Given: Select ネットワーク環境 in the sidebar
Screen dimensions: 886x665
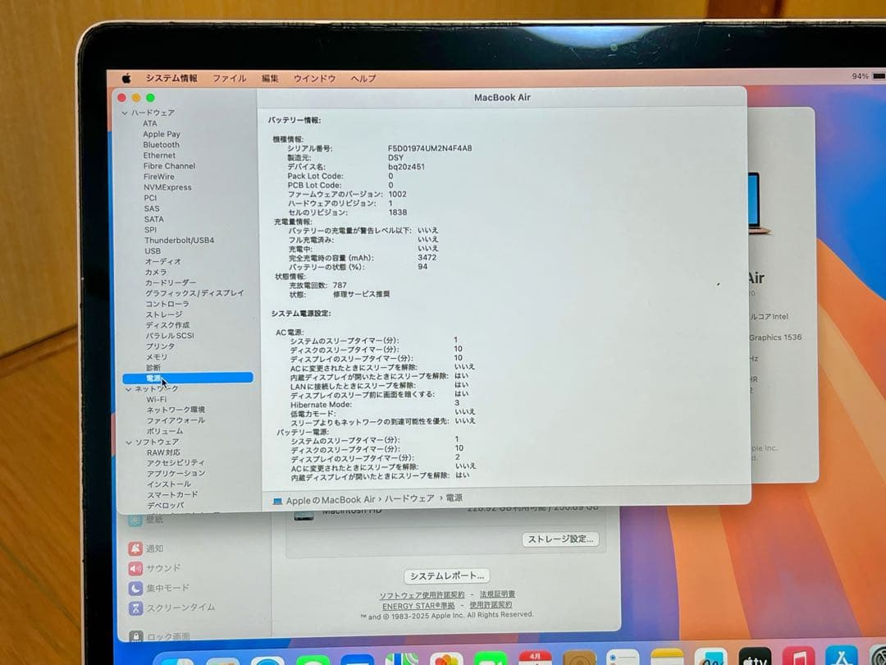Looking at the screenshot, I should 176,410.
